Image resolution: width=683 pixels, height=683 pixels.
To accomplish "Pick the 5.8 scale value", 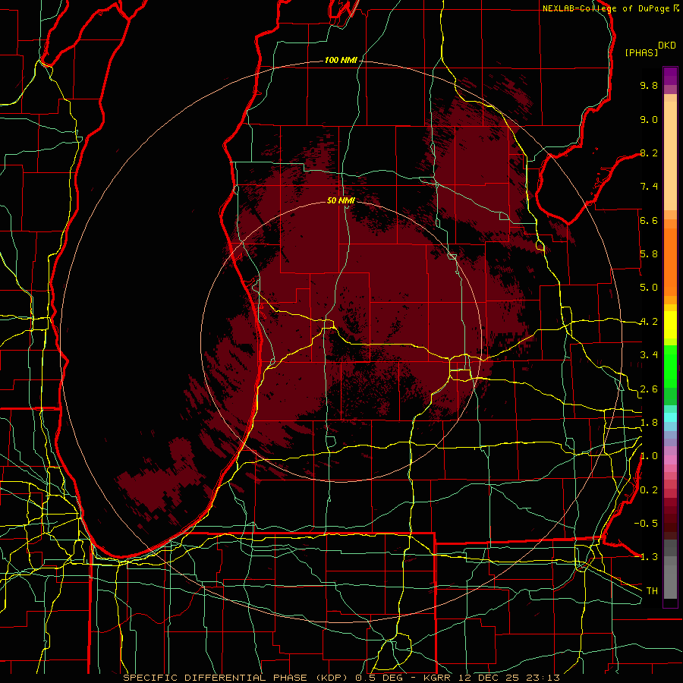I will (x=649, y=254).
